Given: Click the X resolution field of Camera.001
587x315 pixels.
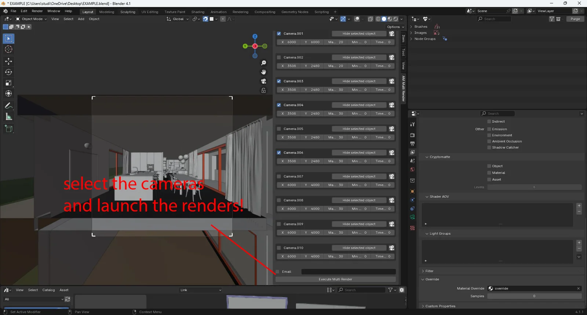Looking at the screenshot, I should [x=288, y=42].
